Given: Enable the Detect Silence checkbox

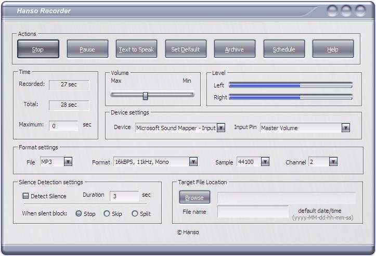Looking at the screenshot, I should [25, 196].
